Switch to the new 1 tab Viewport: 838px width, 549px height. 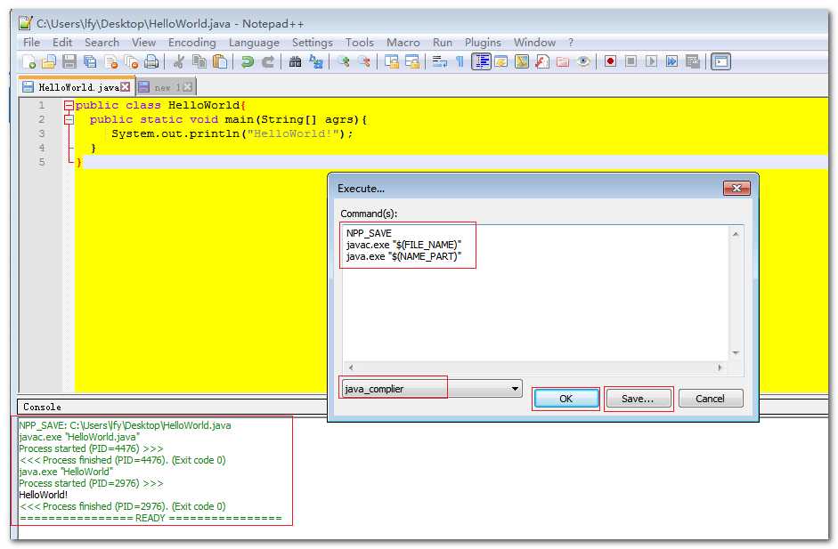pyautogui.click(x=167, y=87)
